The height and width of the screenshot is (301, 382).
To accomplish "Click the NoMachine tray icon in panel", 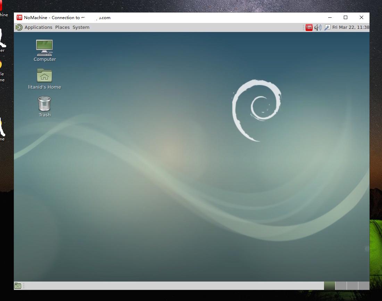I will (x=309, y=27).
